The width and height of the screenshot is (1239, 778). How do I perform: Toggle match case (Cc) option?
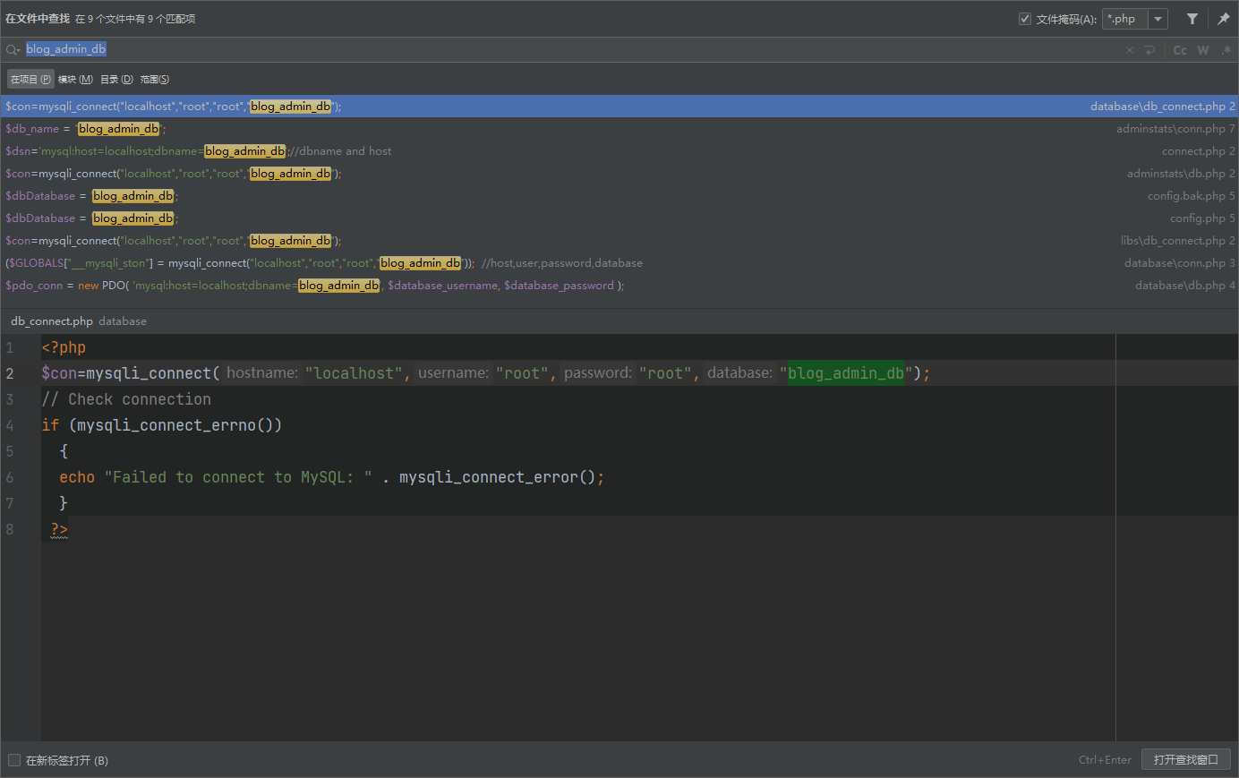pos(1180,50)
